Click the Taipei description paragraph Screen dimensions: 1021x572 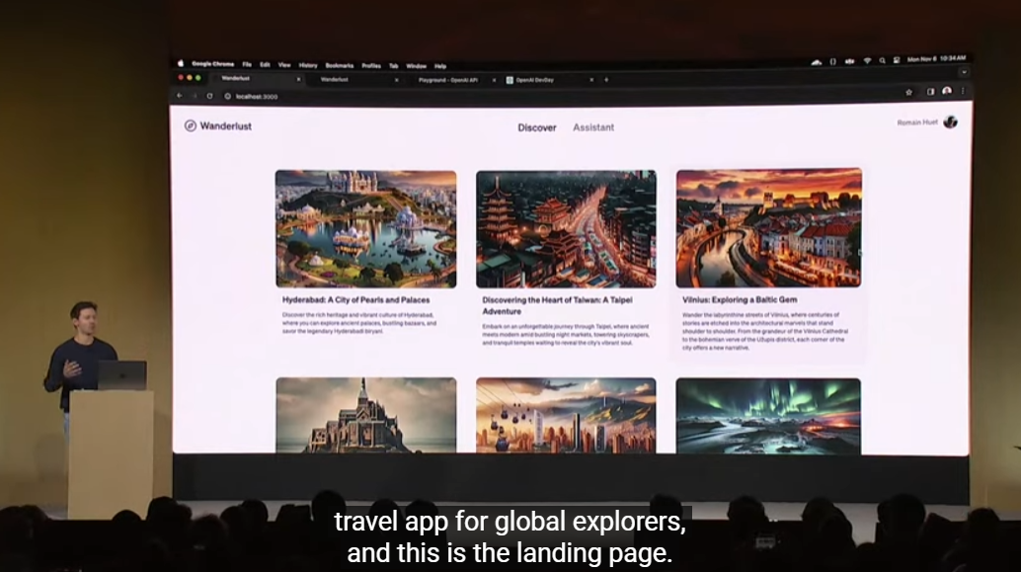pyautogui.click(x=566, y=335)
